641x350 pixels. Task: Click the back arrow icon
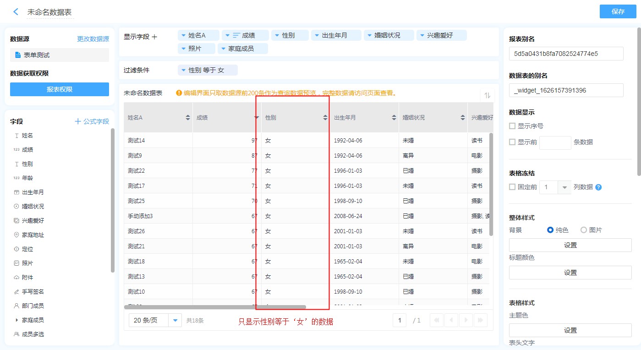click(x=16, y=12)
